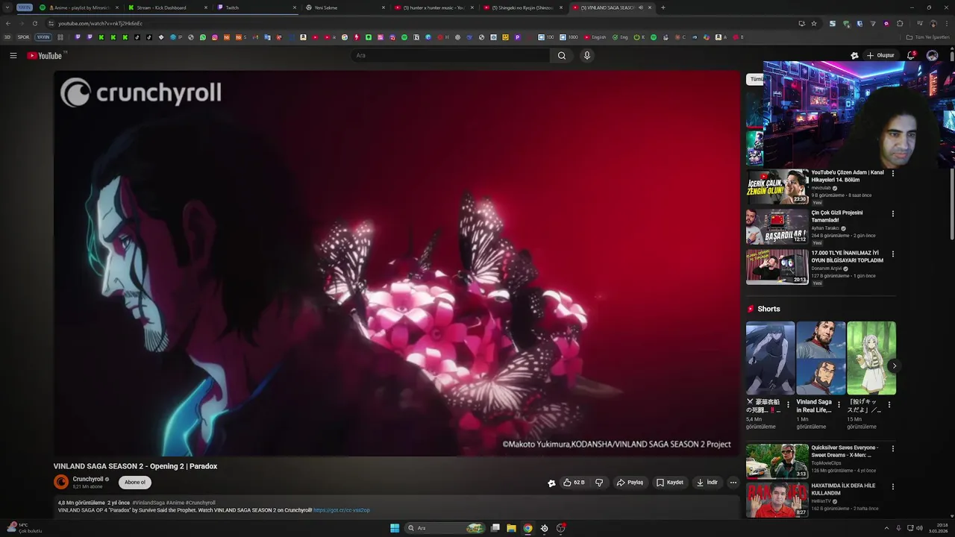
Task: Open the 3D bookmarks folder
Action: coord(7,37)
